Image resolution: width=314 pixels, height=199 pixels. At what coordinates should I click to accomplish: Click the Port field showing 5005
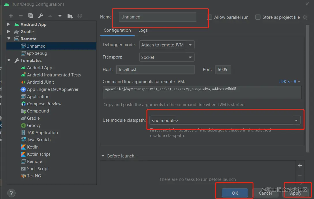[223, 70]
